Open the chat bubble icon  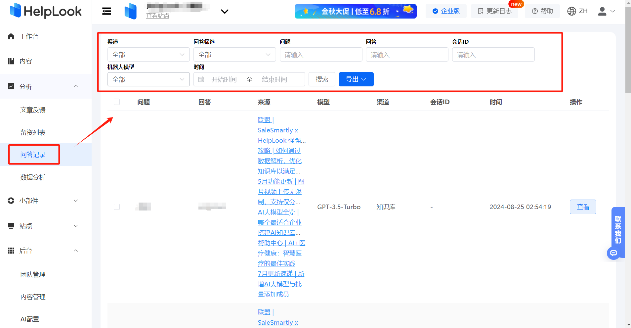(x=613, y=253)
